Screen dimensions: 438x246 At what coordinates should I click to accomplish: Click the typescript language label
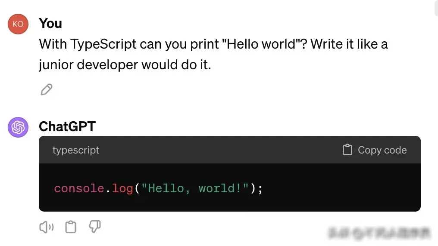coord(76,150)
